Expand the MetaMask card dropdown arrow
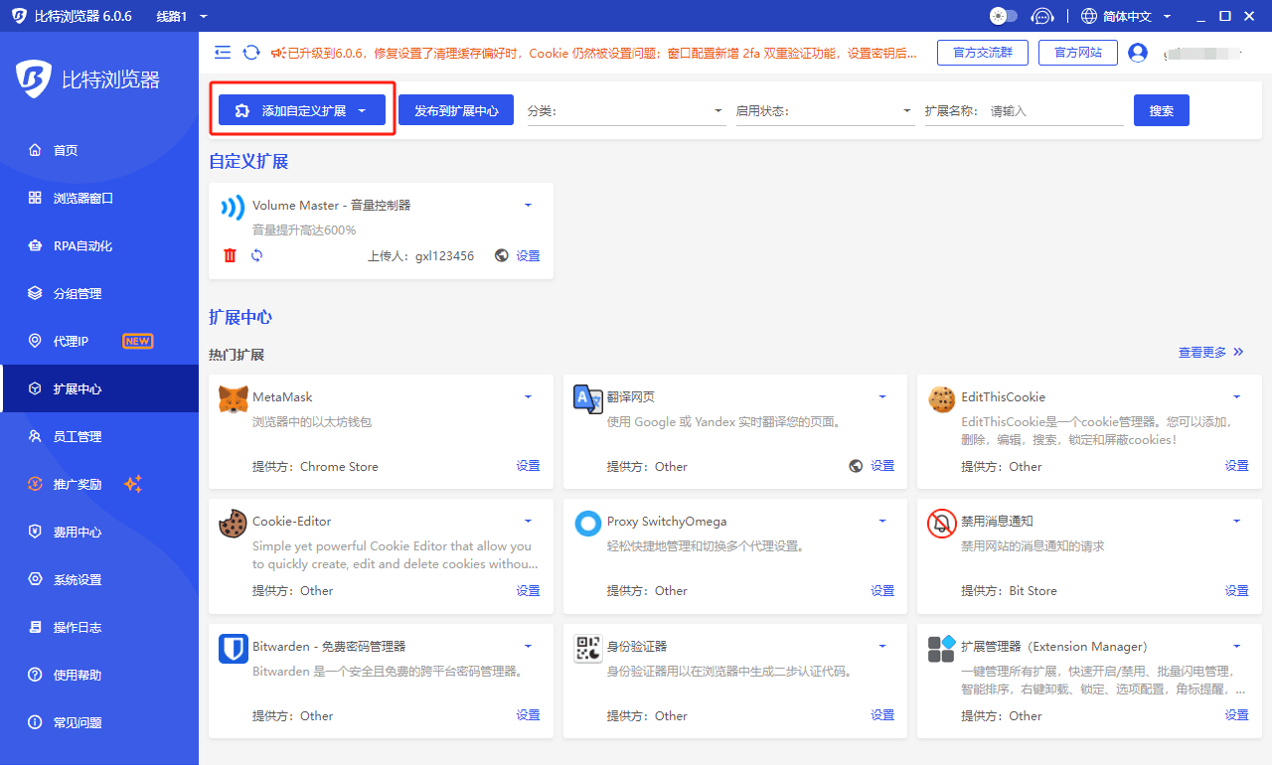Image resolution: width=1272 pixels, height=765 pixels. [x=528, y=396]
